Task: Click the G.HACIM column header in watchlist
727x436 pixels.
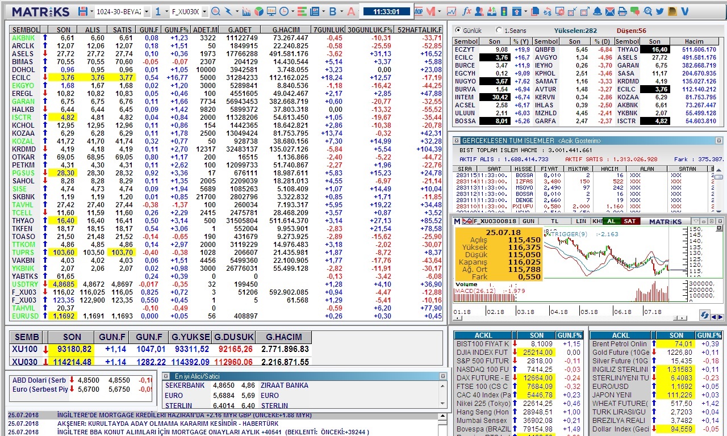Action: point(286,30)
